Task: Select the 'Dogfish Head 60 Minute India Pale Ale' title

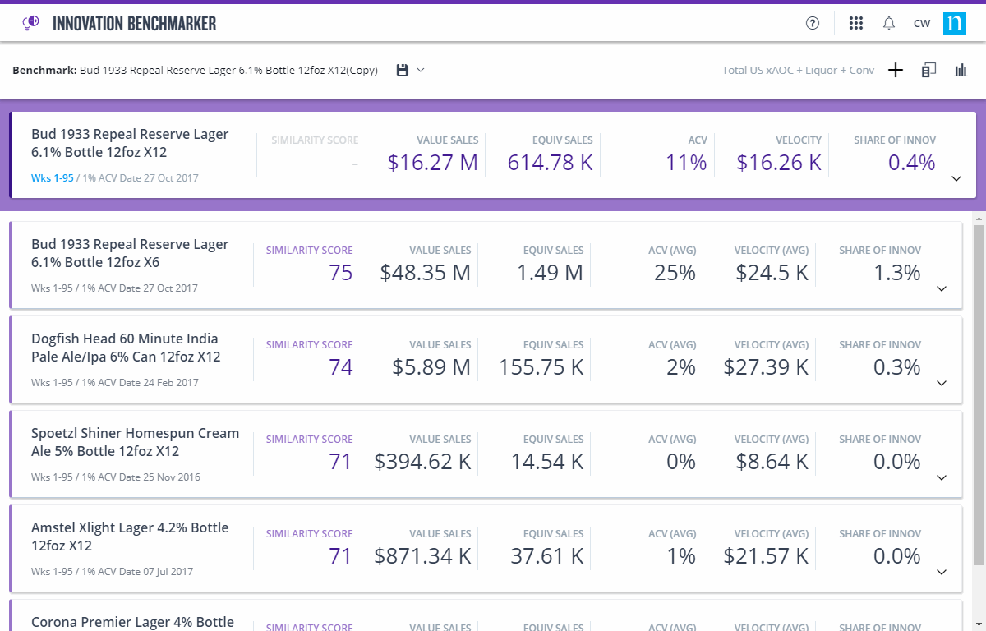Action: click(126, 348)
